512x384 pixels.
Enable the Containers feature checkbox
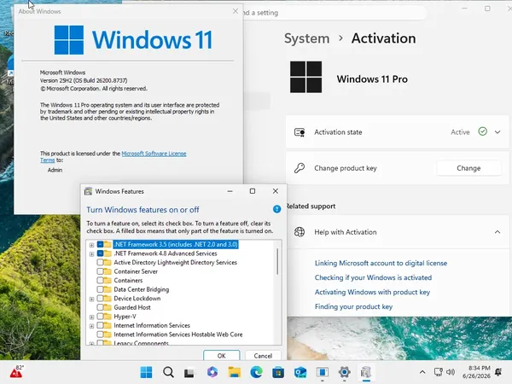(x=100, y=280)
